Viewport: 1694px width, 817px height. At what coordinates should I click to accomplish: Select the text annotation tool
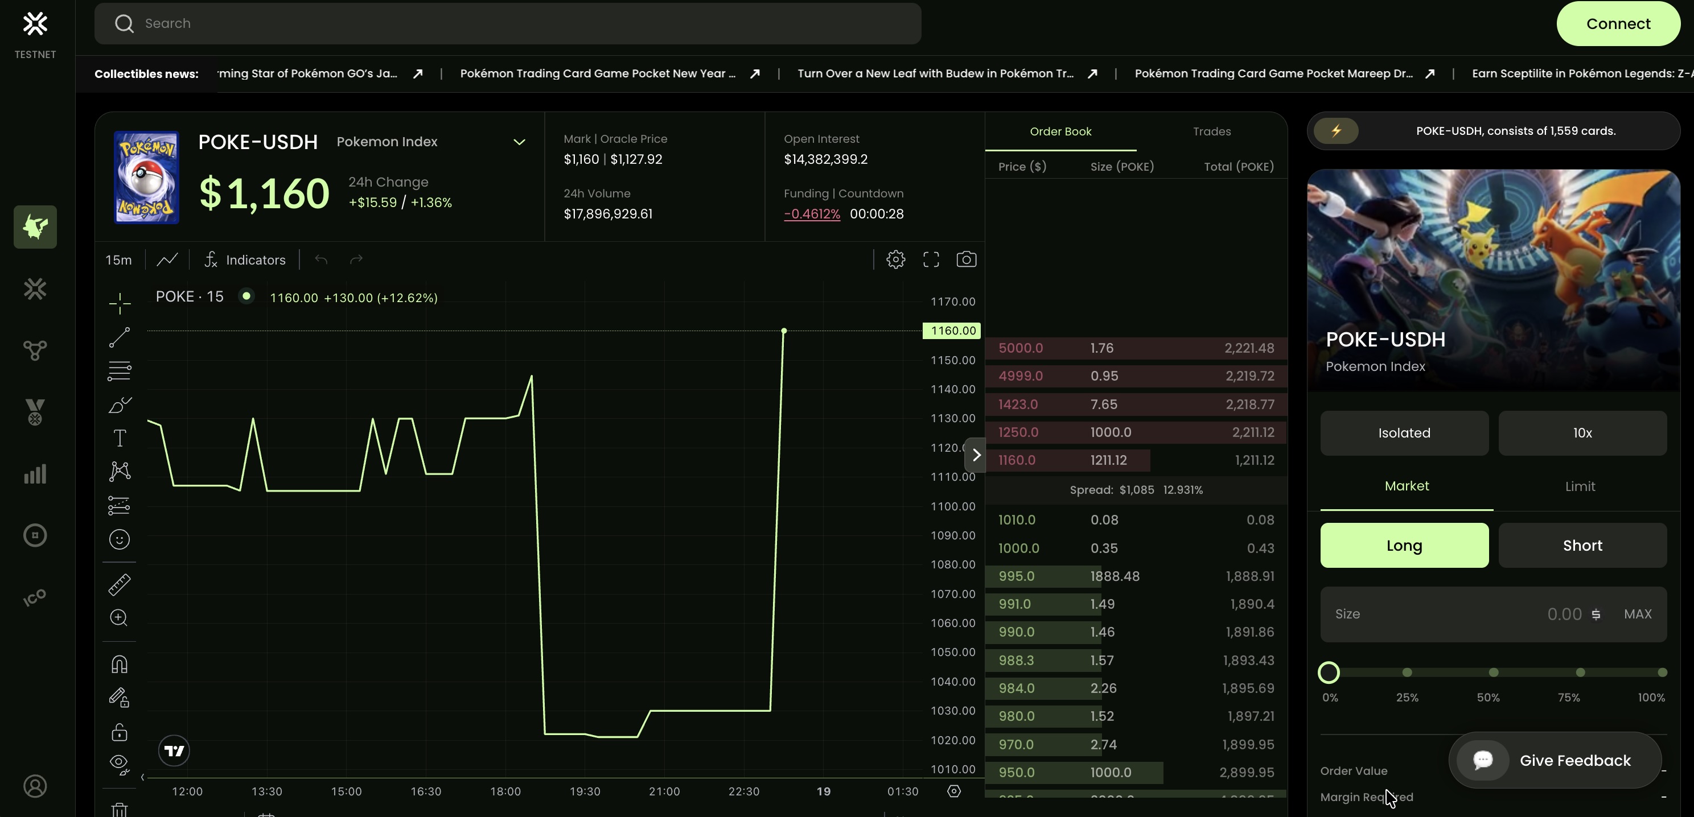[119, 439]
